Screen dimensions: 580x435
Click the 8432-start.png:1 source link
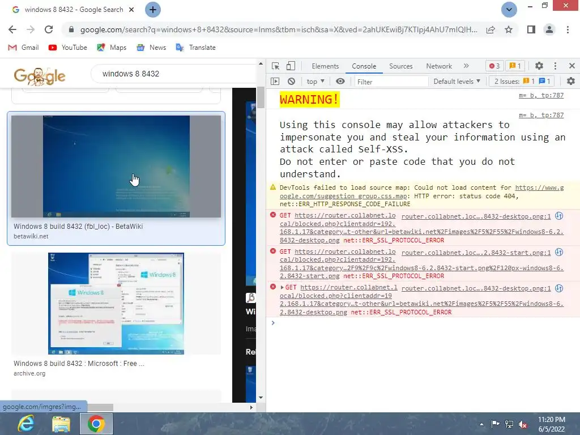(x=476, y=253)
